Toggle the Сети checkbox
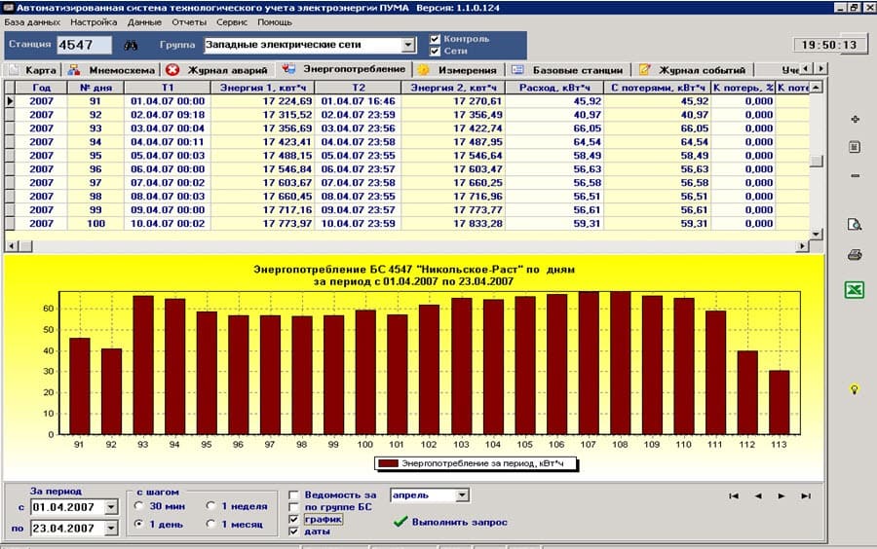 [x=436, y=52]
